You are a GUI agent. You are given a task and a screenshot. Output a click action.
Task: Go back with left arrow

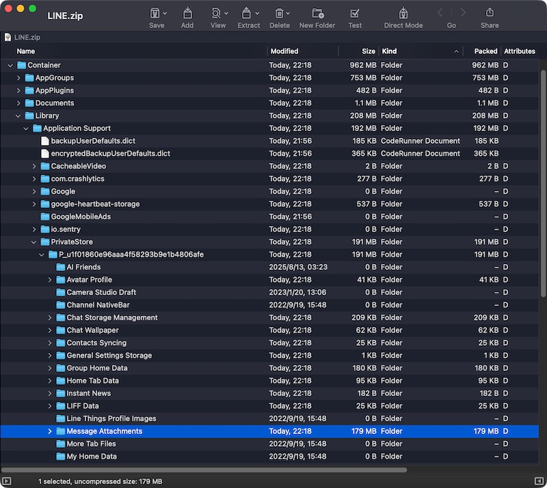click(440, 13)
